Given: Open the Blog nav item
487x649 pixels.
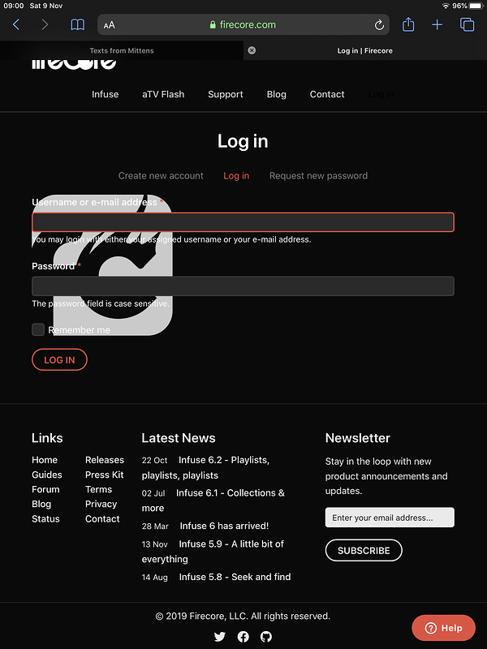Looking at the screenshot, I should (276, 94).
